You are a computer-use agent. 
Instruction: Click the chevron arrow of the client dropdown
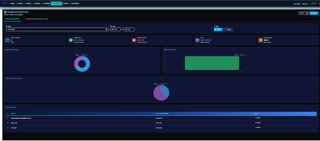[106, 30]
